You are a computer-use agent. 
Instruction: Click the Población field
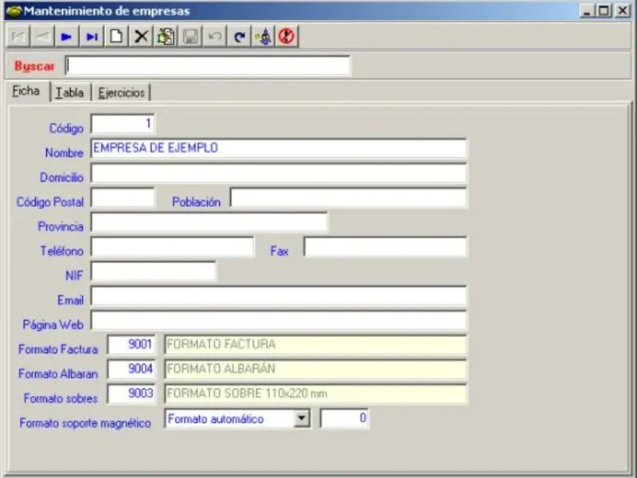pos(349,198)
